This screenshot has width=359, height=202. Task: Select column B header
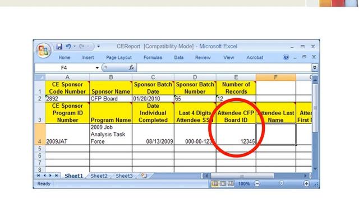(x=111, y=77)
